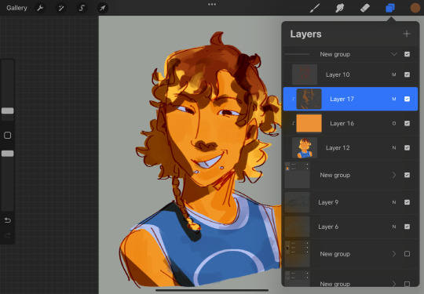Close the Layers panel icon
The height and width of the screenshot is (294, 424).
click(390, 8)
